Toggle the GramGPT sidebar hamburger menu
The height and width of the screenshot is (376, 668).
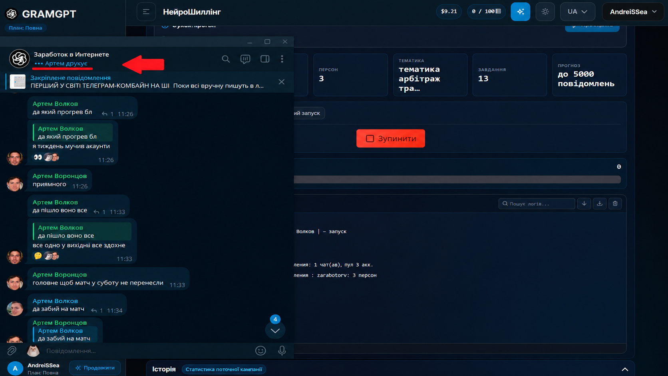pyautogui.click(x=146, y=12)
